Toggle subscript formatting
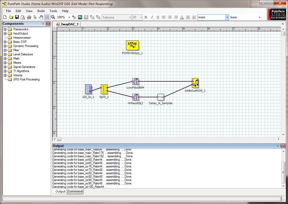This screenshot has width=288, height=204. tap(188, 17)
